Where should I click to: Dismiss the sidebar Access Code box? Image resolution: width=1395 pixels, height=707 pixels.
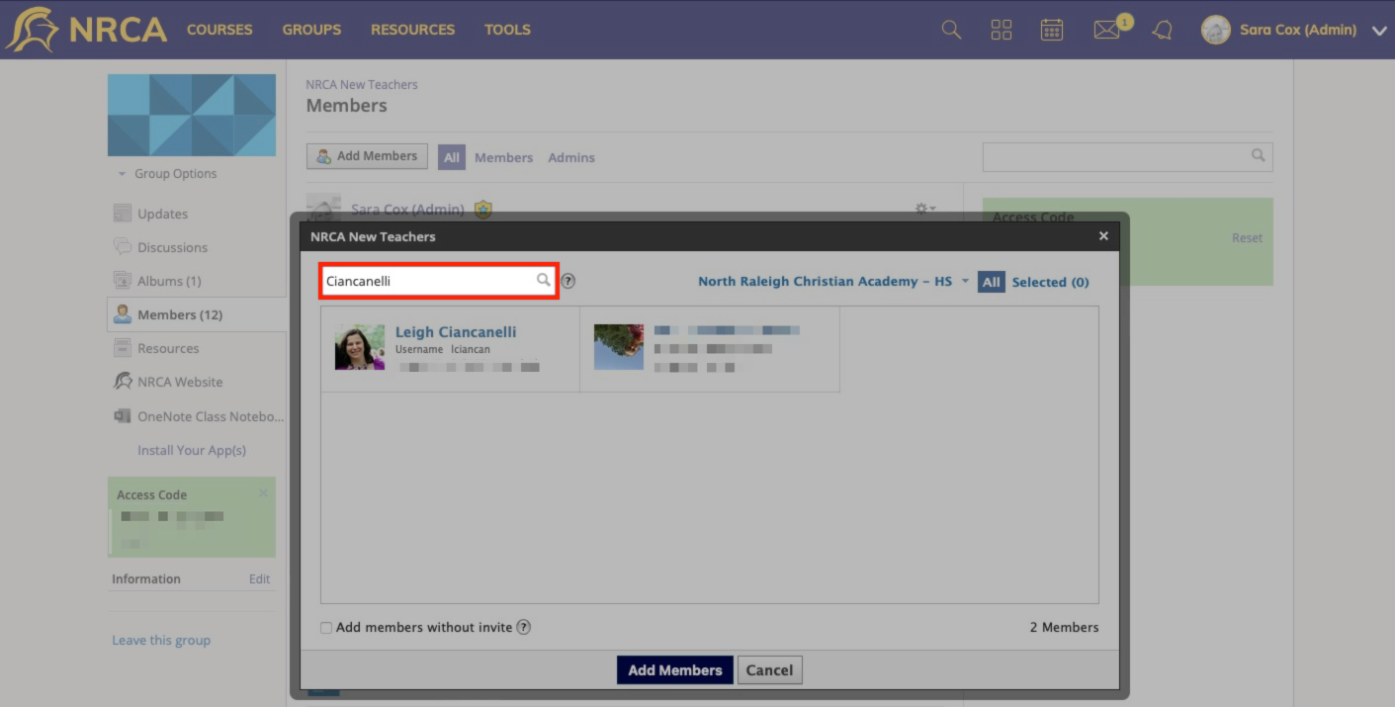pyautogui.click(x=263, y=492)
